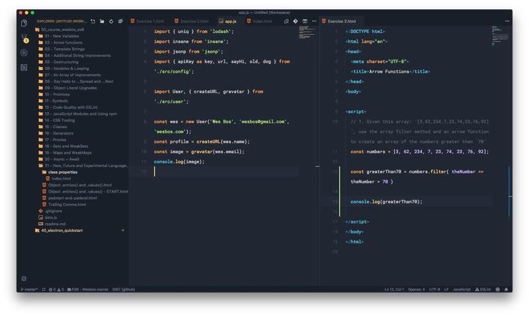
Task: Open the Extensions view in activity bar
Action: (x=24, y=67)
